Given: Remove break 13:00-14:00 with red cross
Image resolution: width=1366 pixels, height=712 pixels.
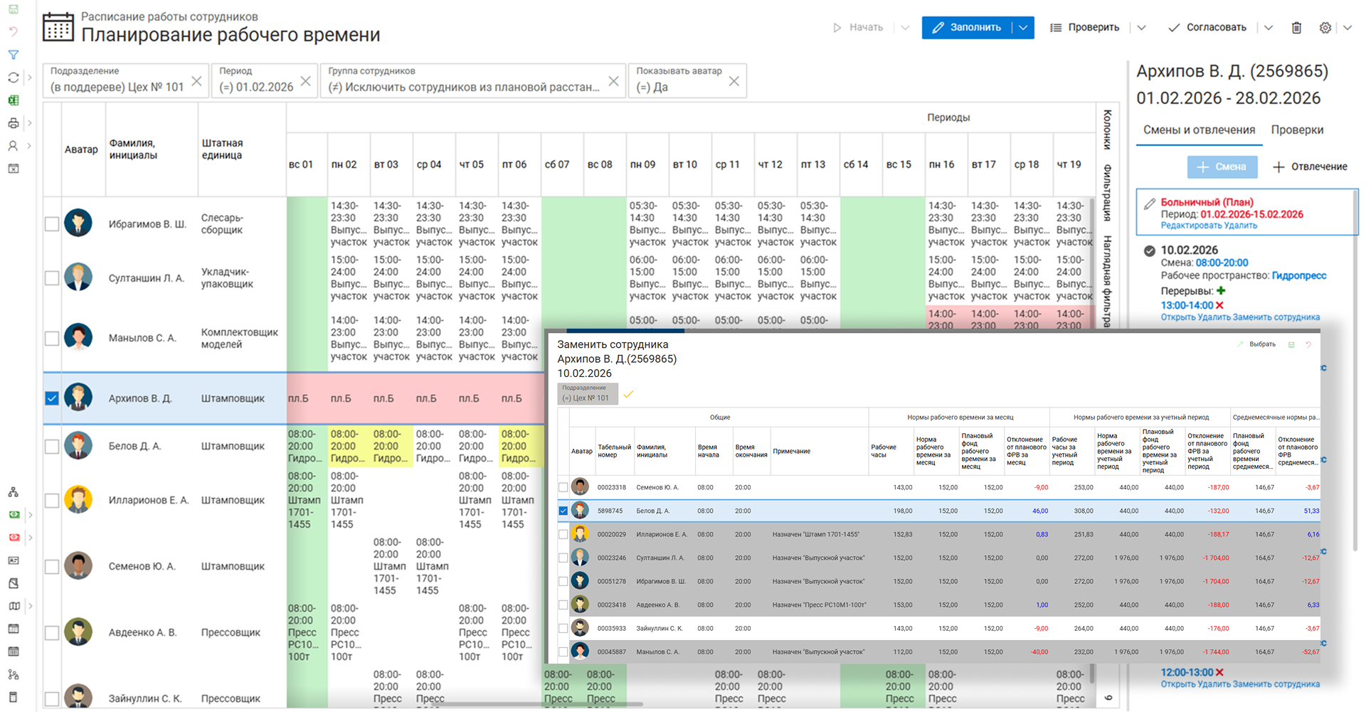Looking at the screenshot, I should pyautogui.click(x=1219, y=305).
